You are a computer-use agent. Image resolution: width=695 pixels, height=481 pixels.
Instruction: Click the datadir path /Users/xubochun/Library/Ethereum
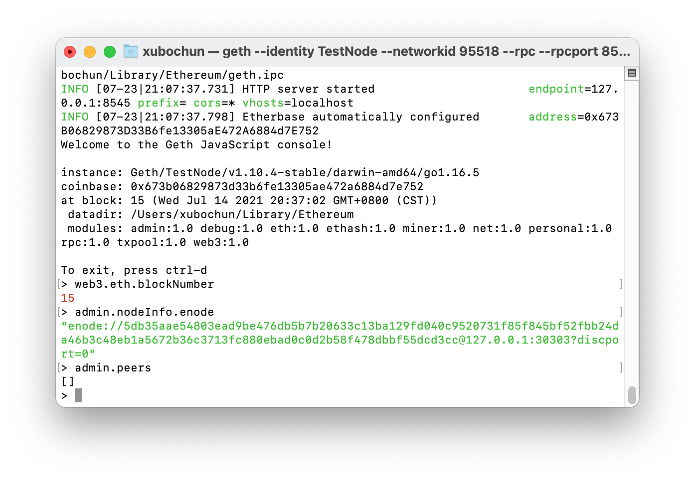(x=242, y=215)
